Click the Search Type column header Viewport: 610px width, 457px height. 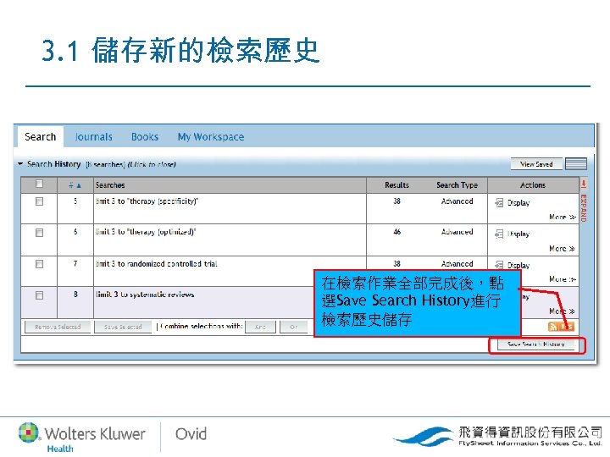coord(457,185)
